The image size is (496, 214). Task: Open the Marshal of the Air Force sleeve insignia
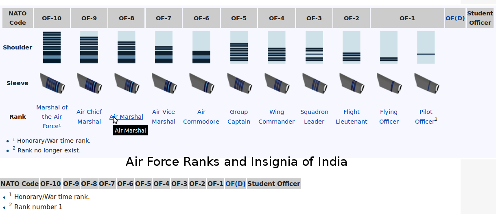tap(52, 83)
